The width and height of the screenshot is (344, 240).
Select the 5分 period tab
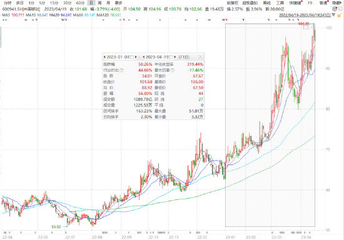click(x=42, y=3)
